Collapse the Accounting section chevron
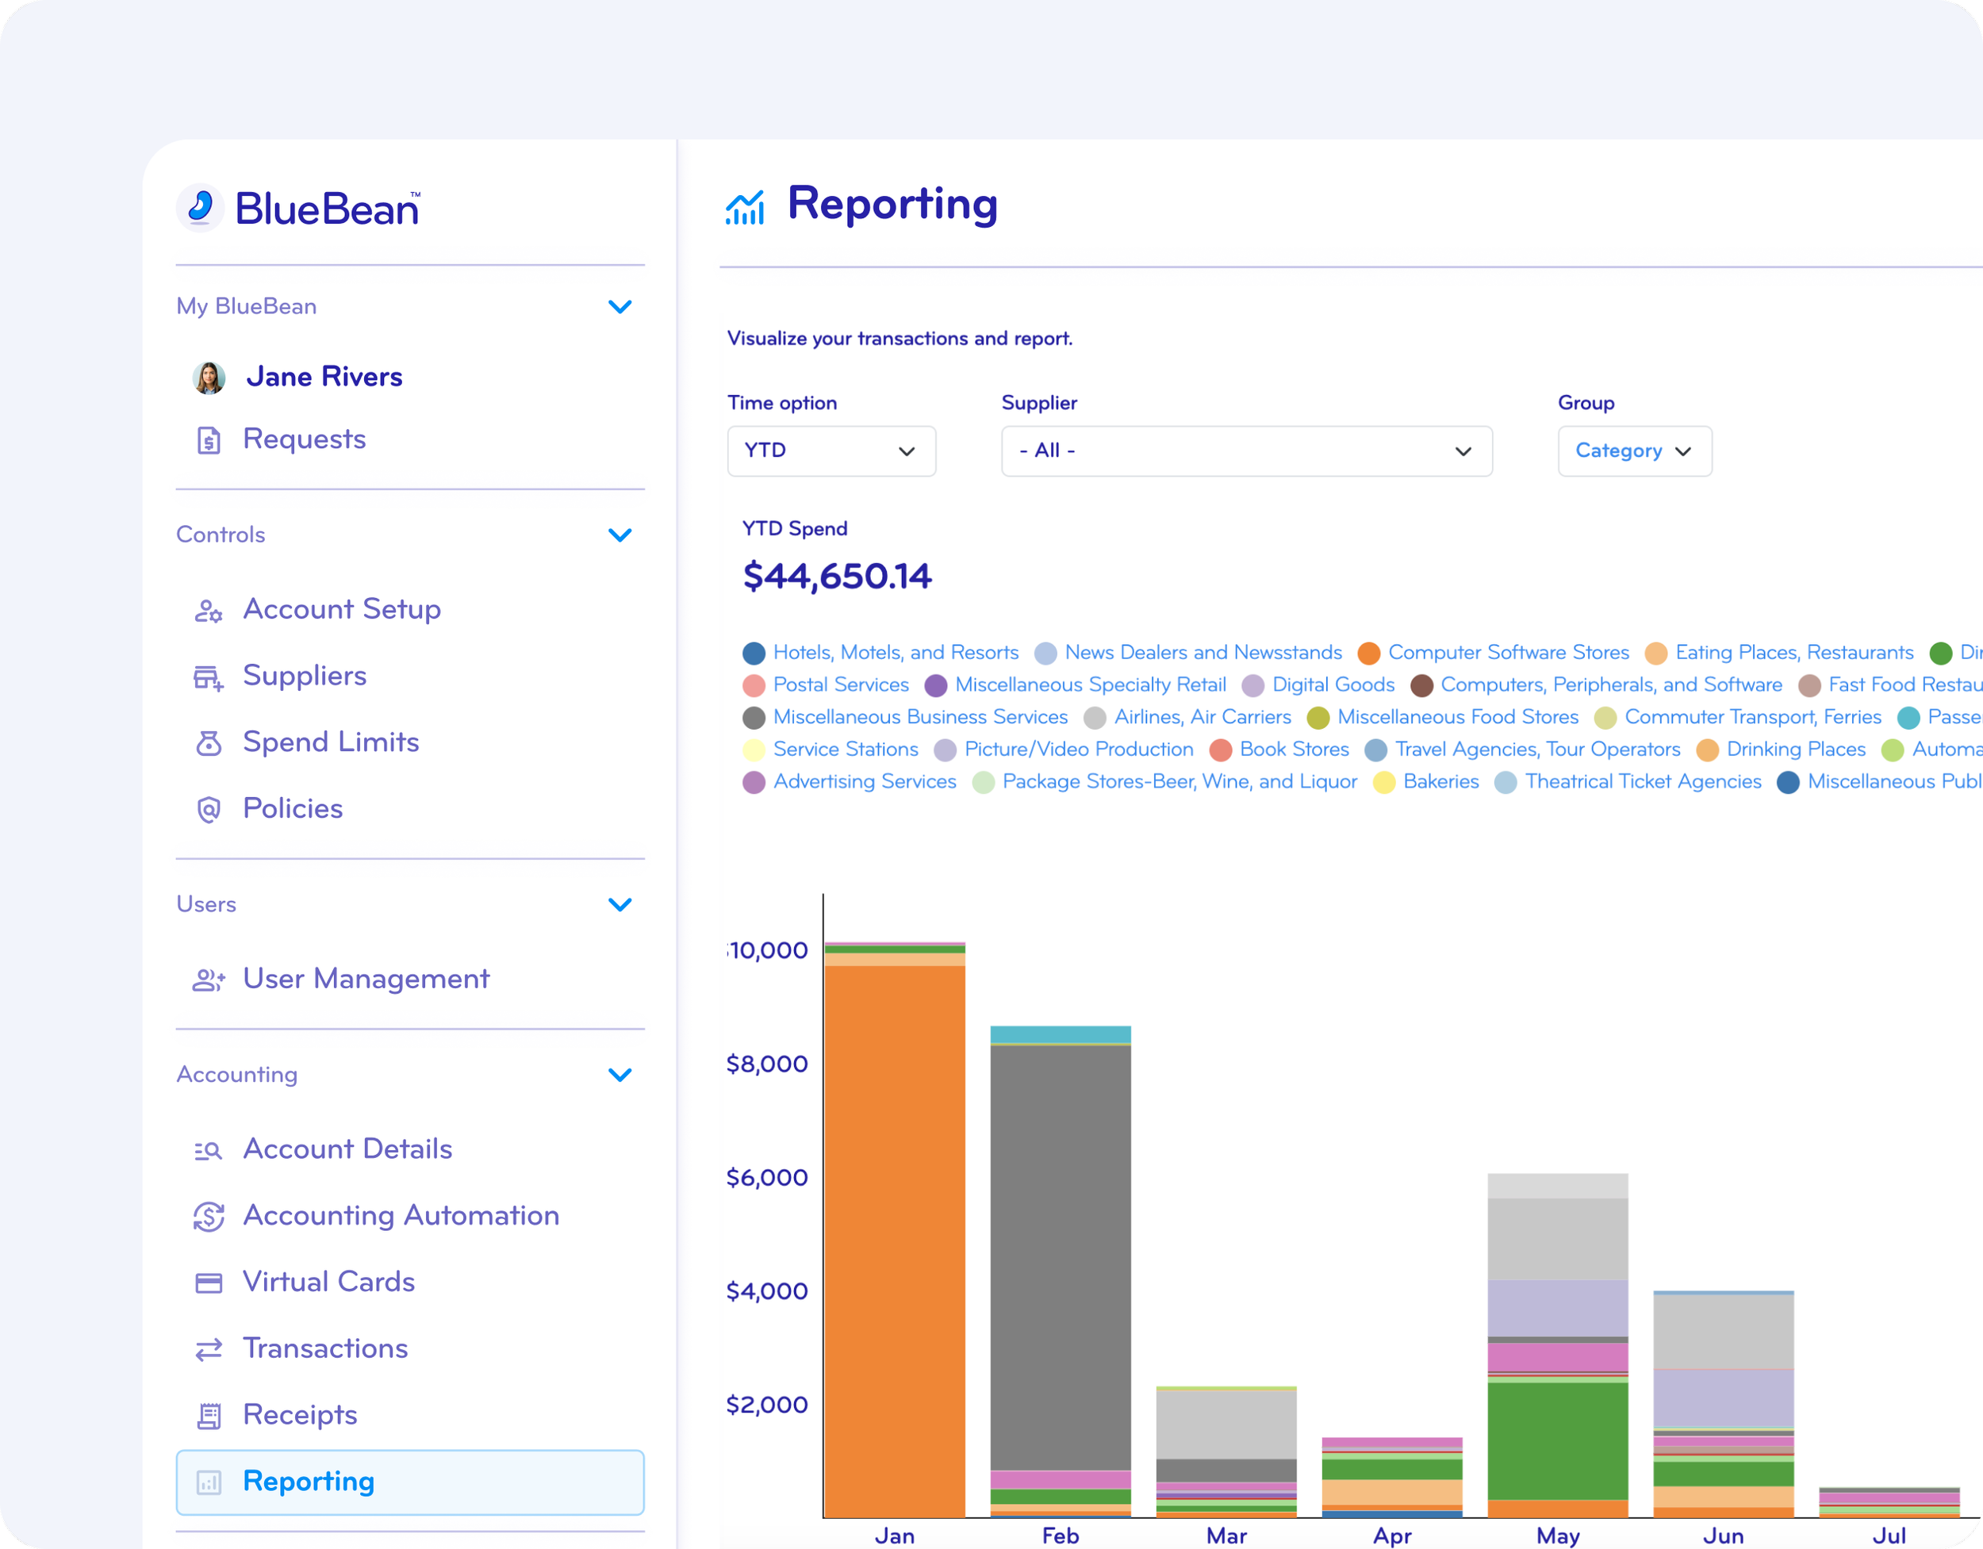 coord(621,1074)
